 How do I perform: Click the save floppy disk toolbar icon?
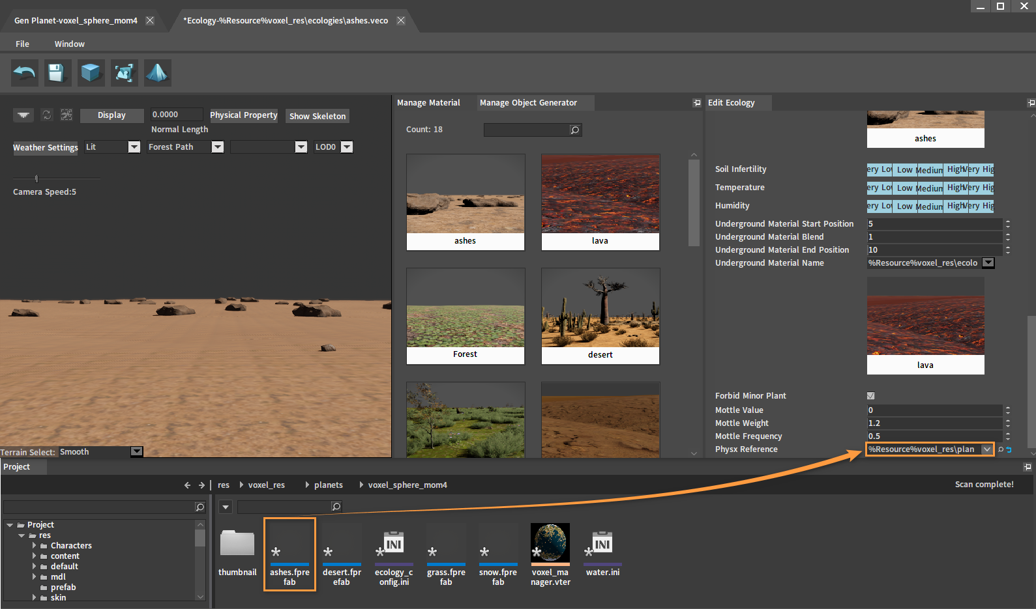pos(57,72)
